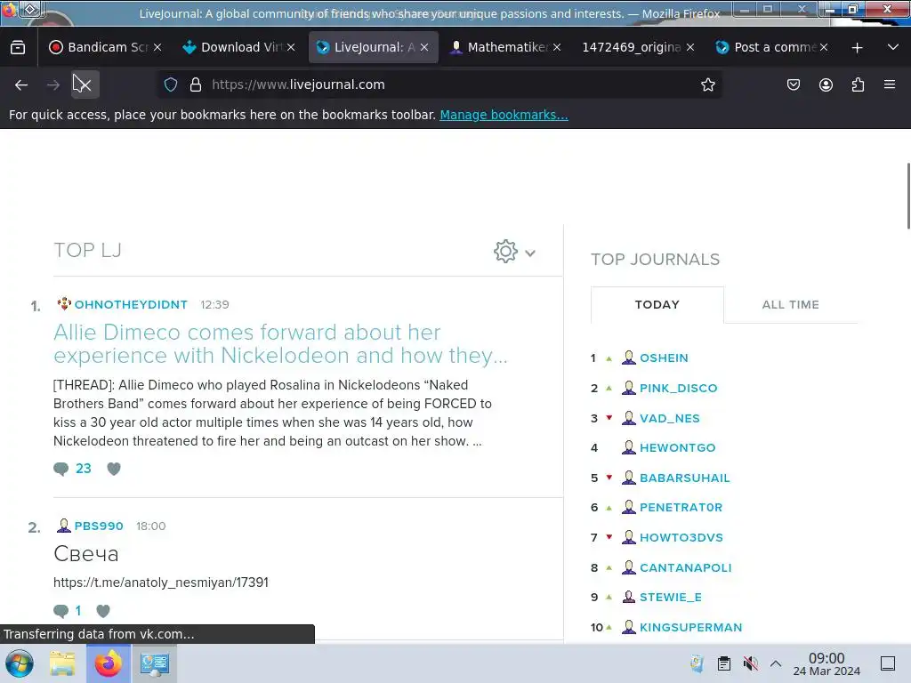Click comment bubble on Allie Dimeco post

coord(61,469)
